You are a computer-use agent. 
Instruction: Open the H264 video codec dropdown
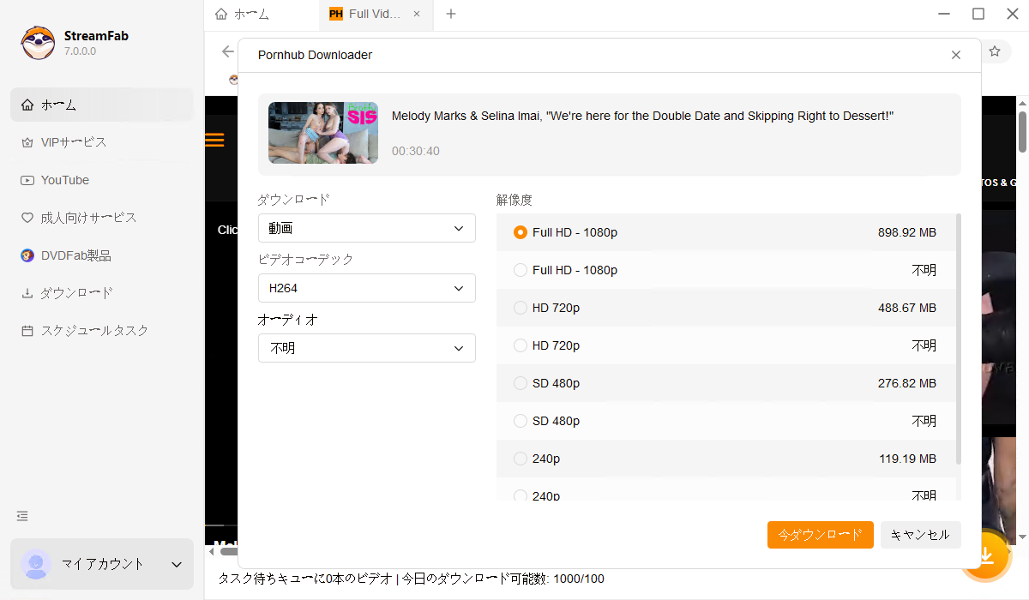tap(366, 289)
